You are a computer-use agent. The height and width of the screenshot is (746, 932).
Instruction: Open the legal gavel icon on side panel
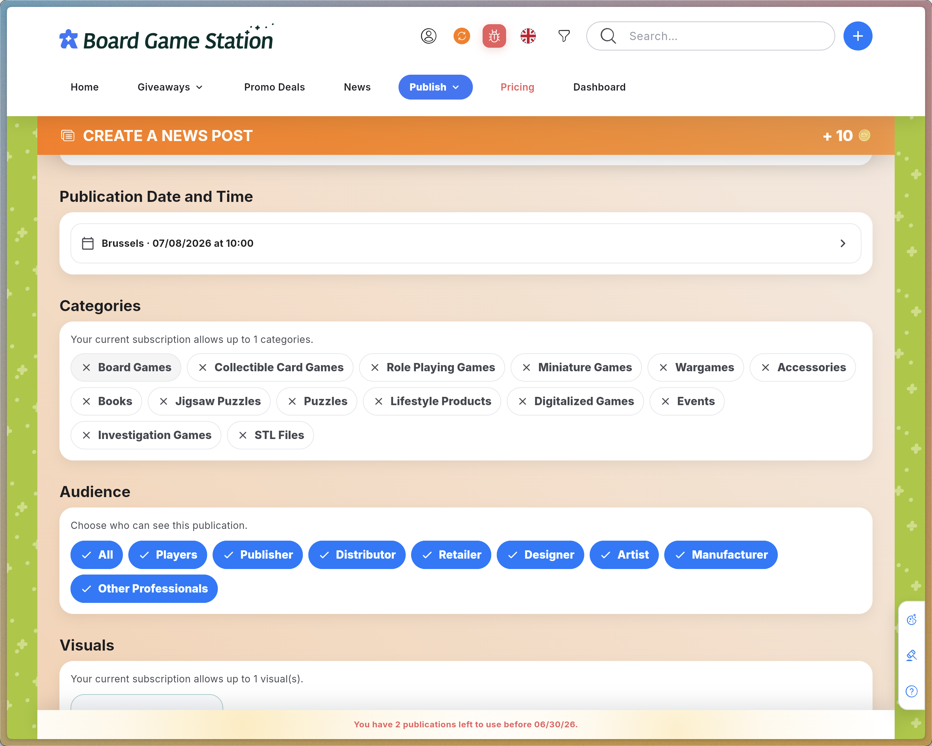[x=911, y=655]
